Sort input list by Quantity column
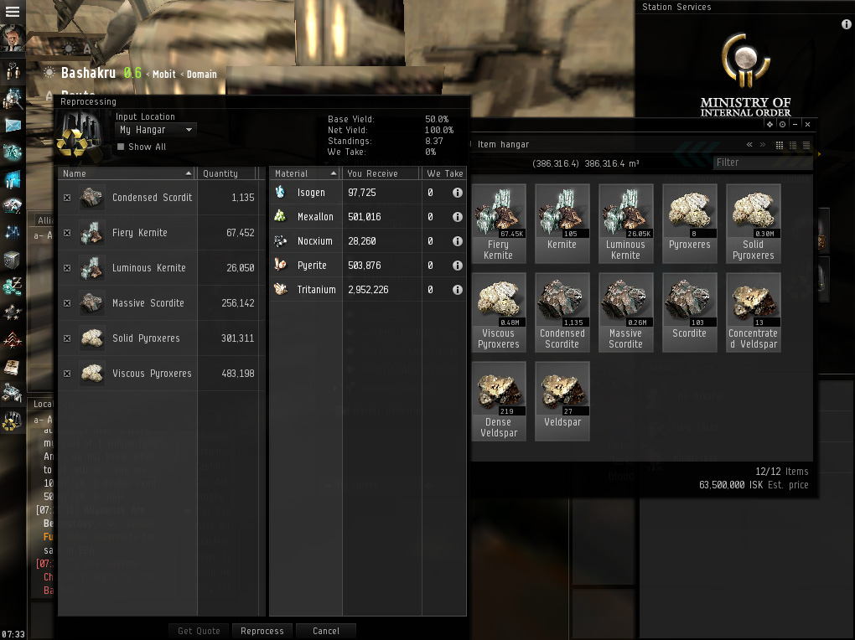The height and width of the screenshot is (640, 855). click(227, 173)
